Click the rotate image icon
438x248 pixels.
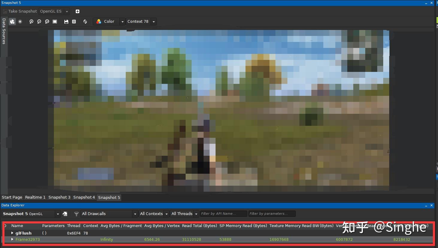(x=85, y=22)
